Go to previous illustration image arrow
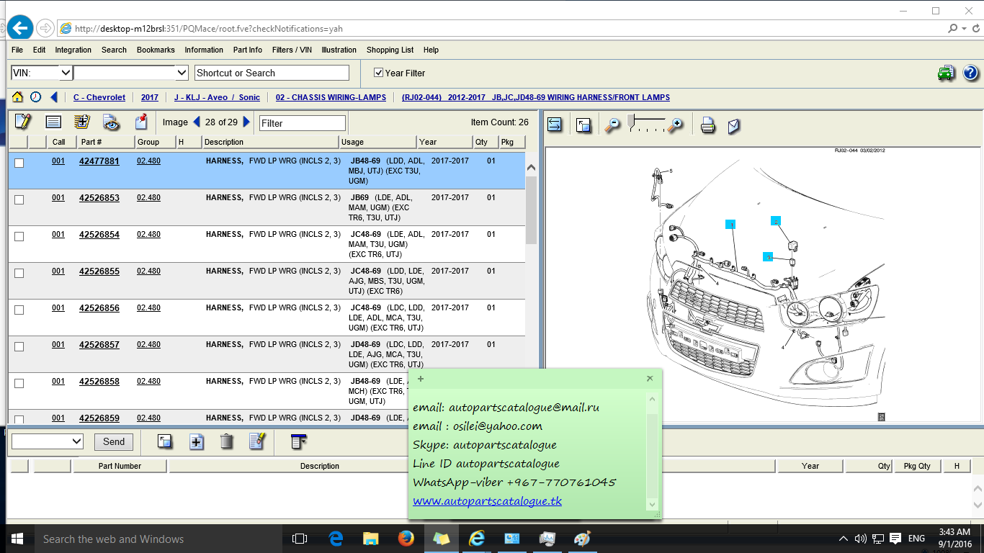 (x=197, y=122)
